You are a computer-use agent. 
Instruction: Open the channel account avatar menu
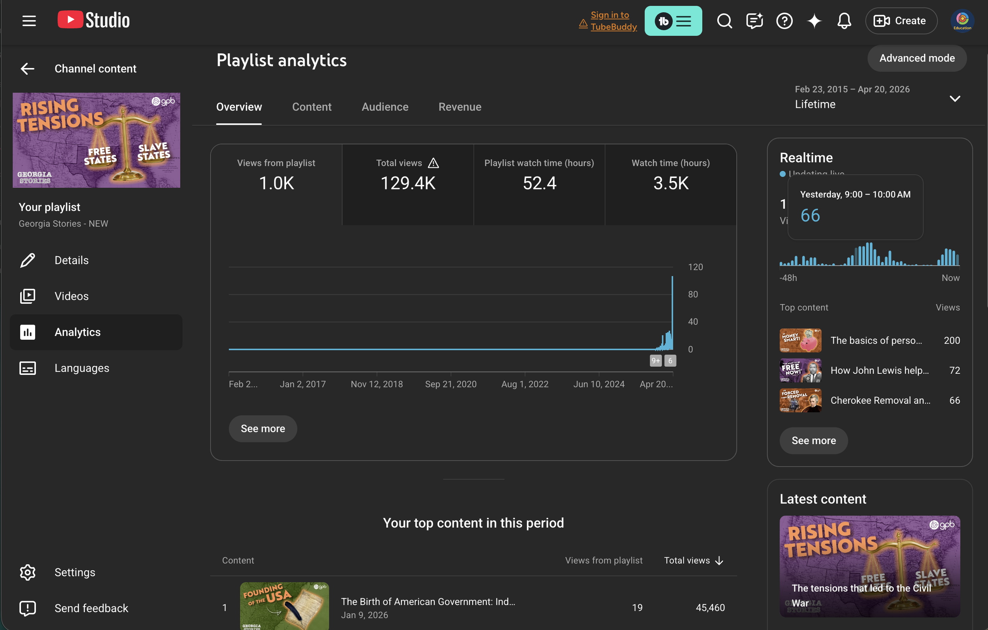tap(962, 21)
